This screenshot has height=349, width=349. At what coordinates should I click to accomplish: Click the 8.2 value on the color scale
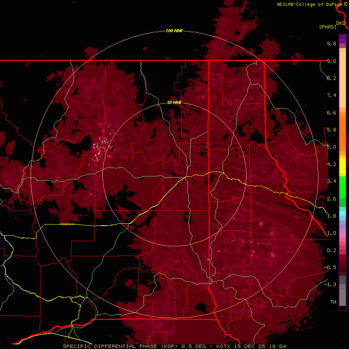tap(332, 78)
